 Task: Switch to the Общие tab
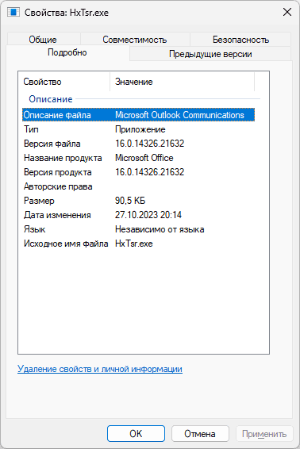pos(43,39)
